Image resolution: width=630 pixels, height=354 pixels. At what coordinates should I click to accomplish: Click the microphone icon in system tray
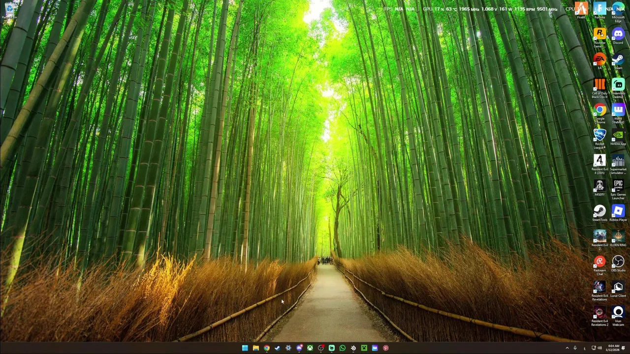575,348
